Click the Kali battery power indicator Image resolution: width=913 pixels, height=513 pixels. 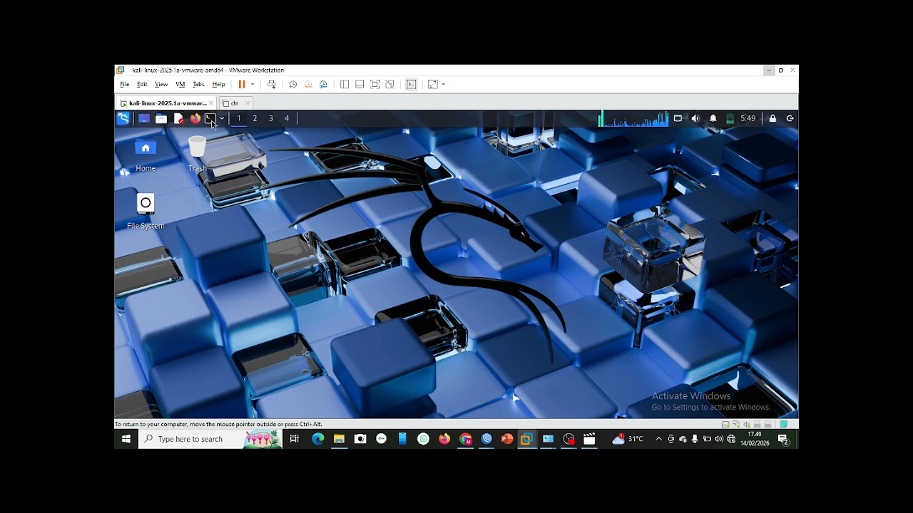pyautogui.click(x=730, y=118)
